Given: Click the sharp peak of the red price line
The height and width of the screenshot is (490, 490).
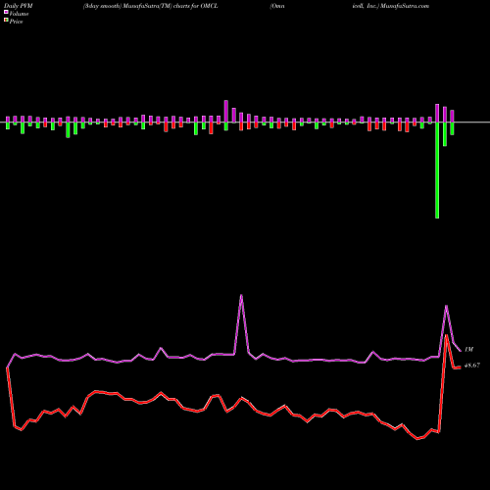Looking at the screenshot, I should (x=446, y=335).
